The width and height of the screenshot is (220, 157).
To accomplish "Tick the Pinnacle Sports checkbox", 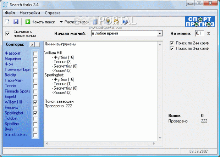I will 35,91.
